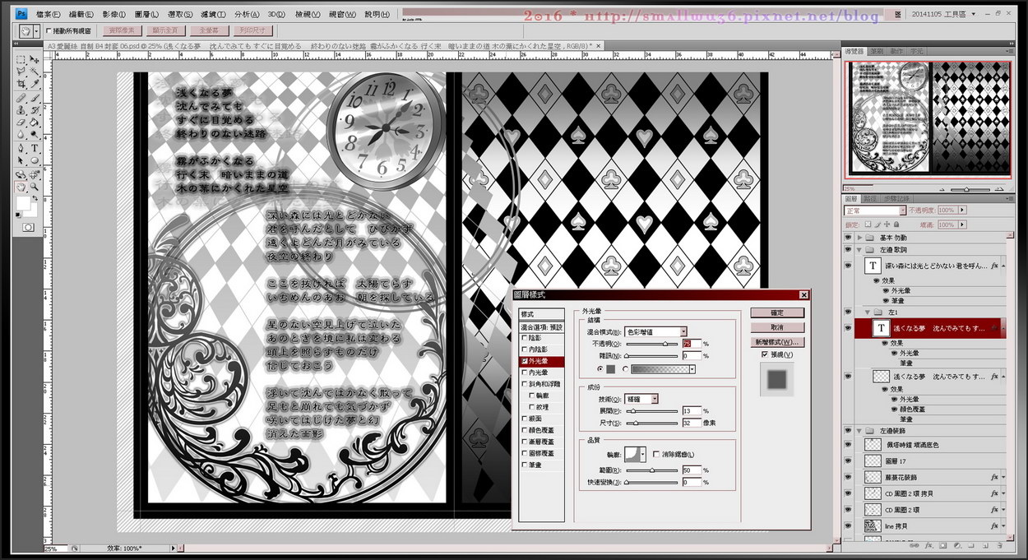Select the Horizontal Type tool
The image size is (1028, 560).
pyautogui.click(x=35, y=148)
